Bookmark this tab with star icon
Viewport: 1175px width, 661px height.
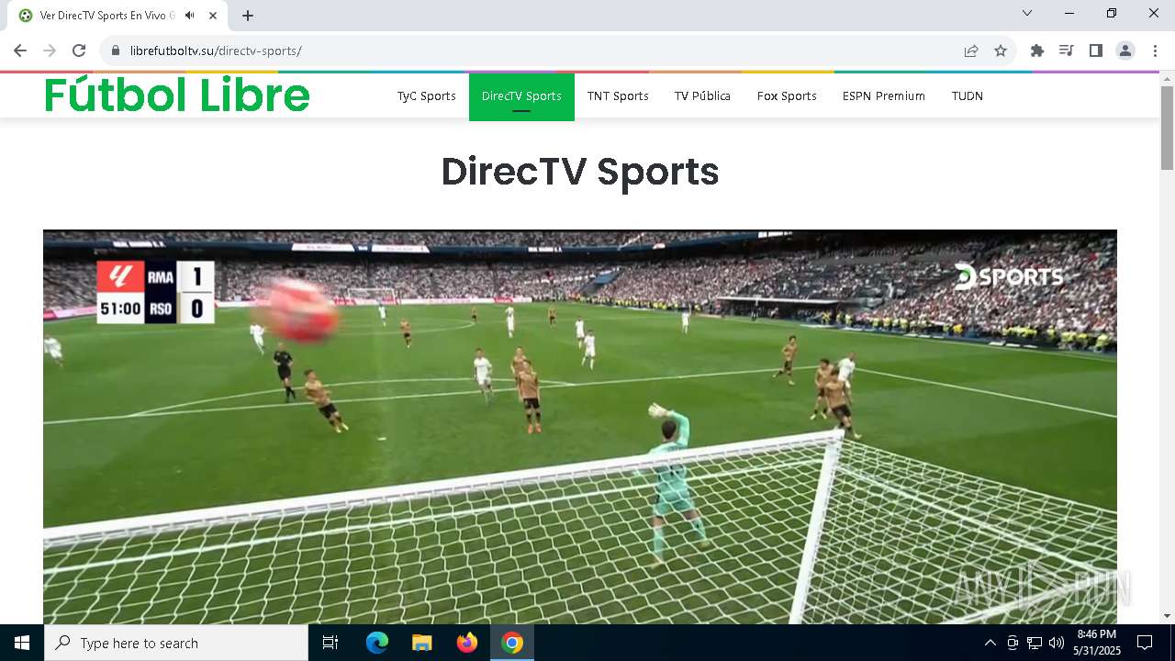pyautogui.click(x=1001, y=50)
